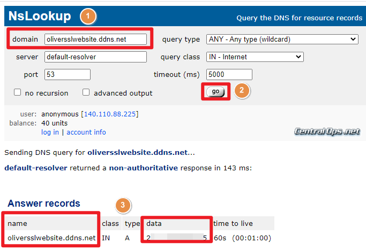
Task: Click the 'class' column header
Action: coord(110,224)
